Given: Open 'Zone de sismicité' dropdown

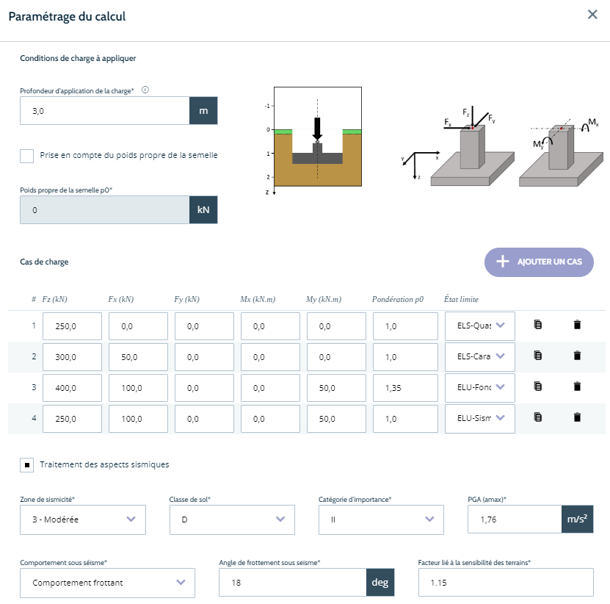Looking at the screenshot, I should click(x=83, y=519).
